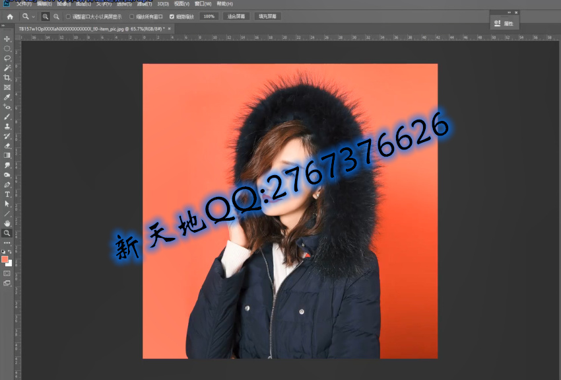Swap foreground and background colors

click(10, 252)
